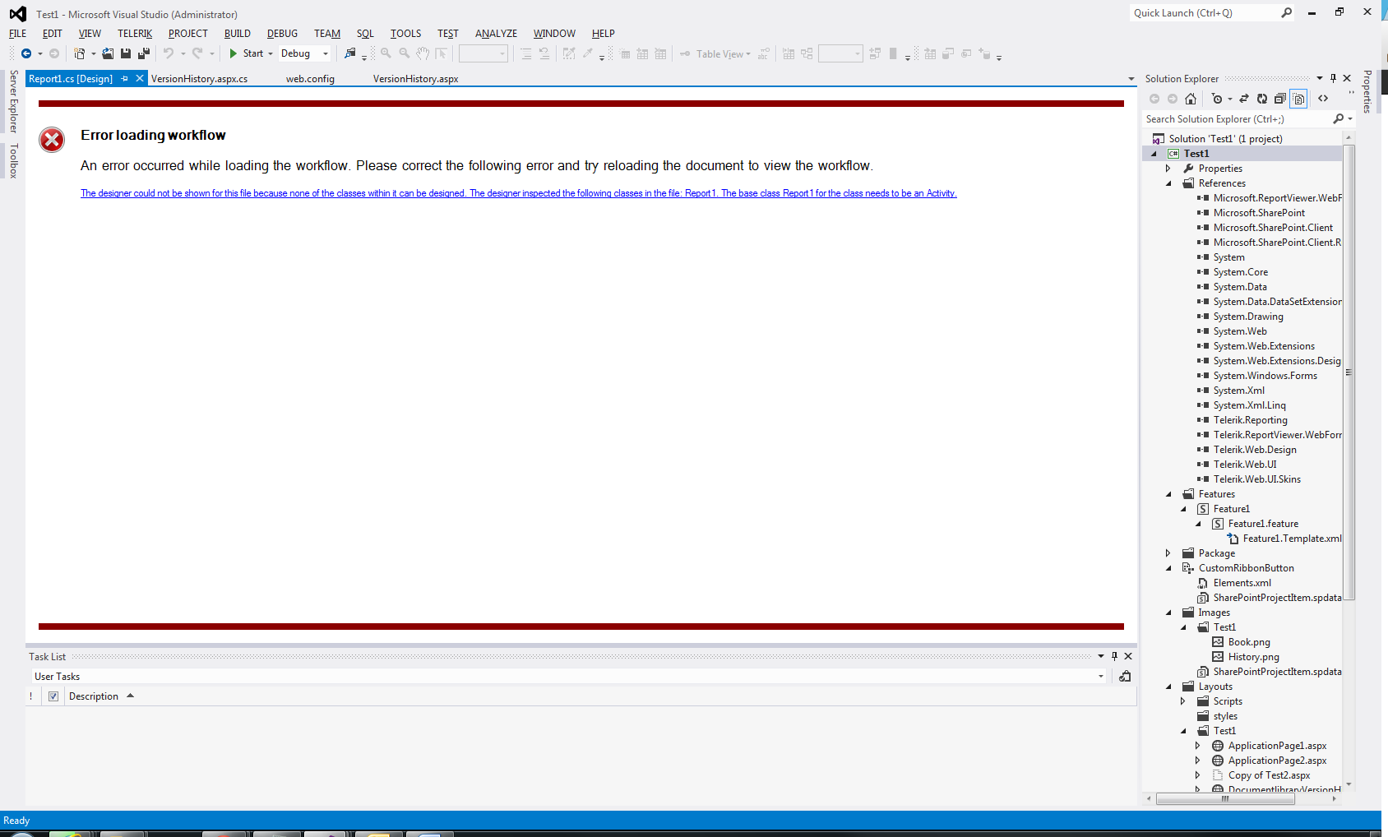The height and width of the screenshot is (837, 1388).
Task: Click the completed checkbox column header in Task List
Action: pyautogui.click(x=53, y=696)
